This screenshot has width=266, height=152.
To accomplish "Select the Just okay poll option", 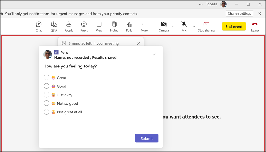I will pos(47,95).
